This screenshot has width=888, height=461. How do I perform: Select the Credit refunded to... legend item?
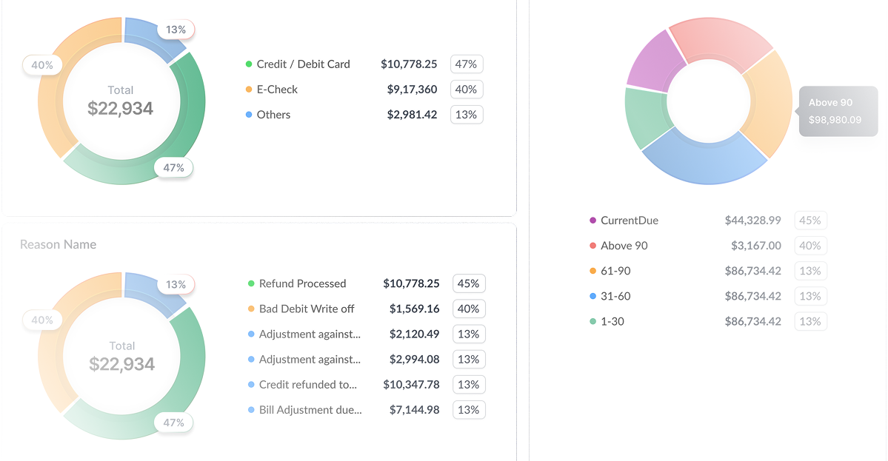307,385
